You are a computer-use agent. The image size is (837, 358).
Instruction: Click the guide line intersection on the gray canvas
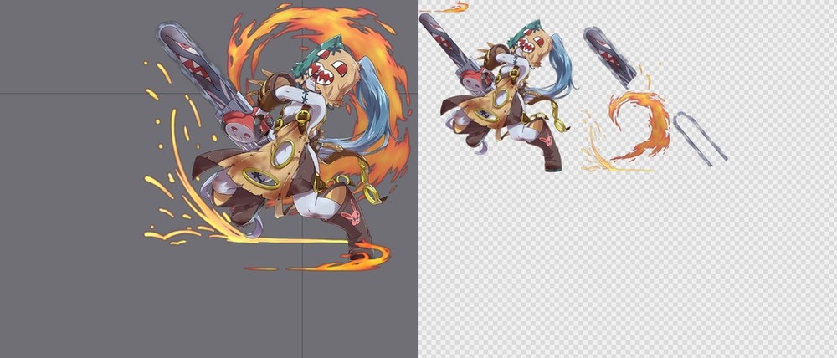(302, 94)
